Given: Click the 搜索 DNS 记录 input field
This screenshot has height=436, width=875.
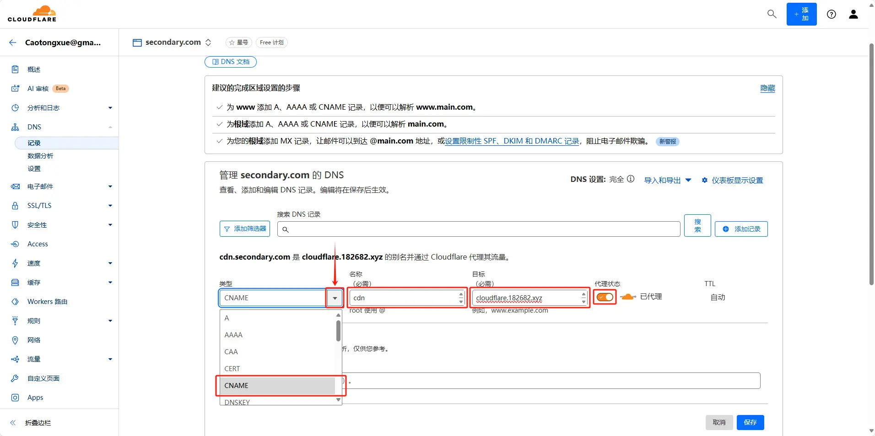Looking at the screenshot, I should [479, 229].
